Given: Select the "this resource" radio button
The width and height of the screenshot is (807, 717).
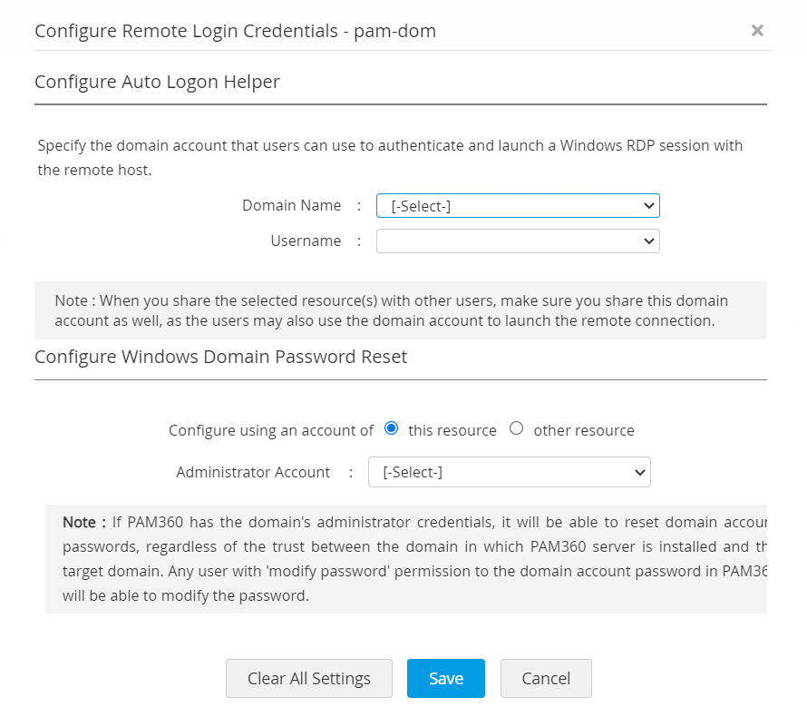Looking at the screenshot, I should (x=392, y=428).
